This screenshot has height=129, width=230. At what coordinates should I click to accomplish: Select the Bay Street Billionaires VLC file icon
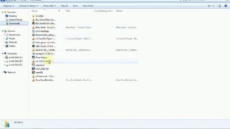click(33, 20)
